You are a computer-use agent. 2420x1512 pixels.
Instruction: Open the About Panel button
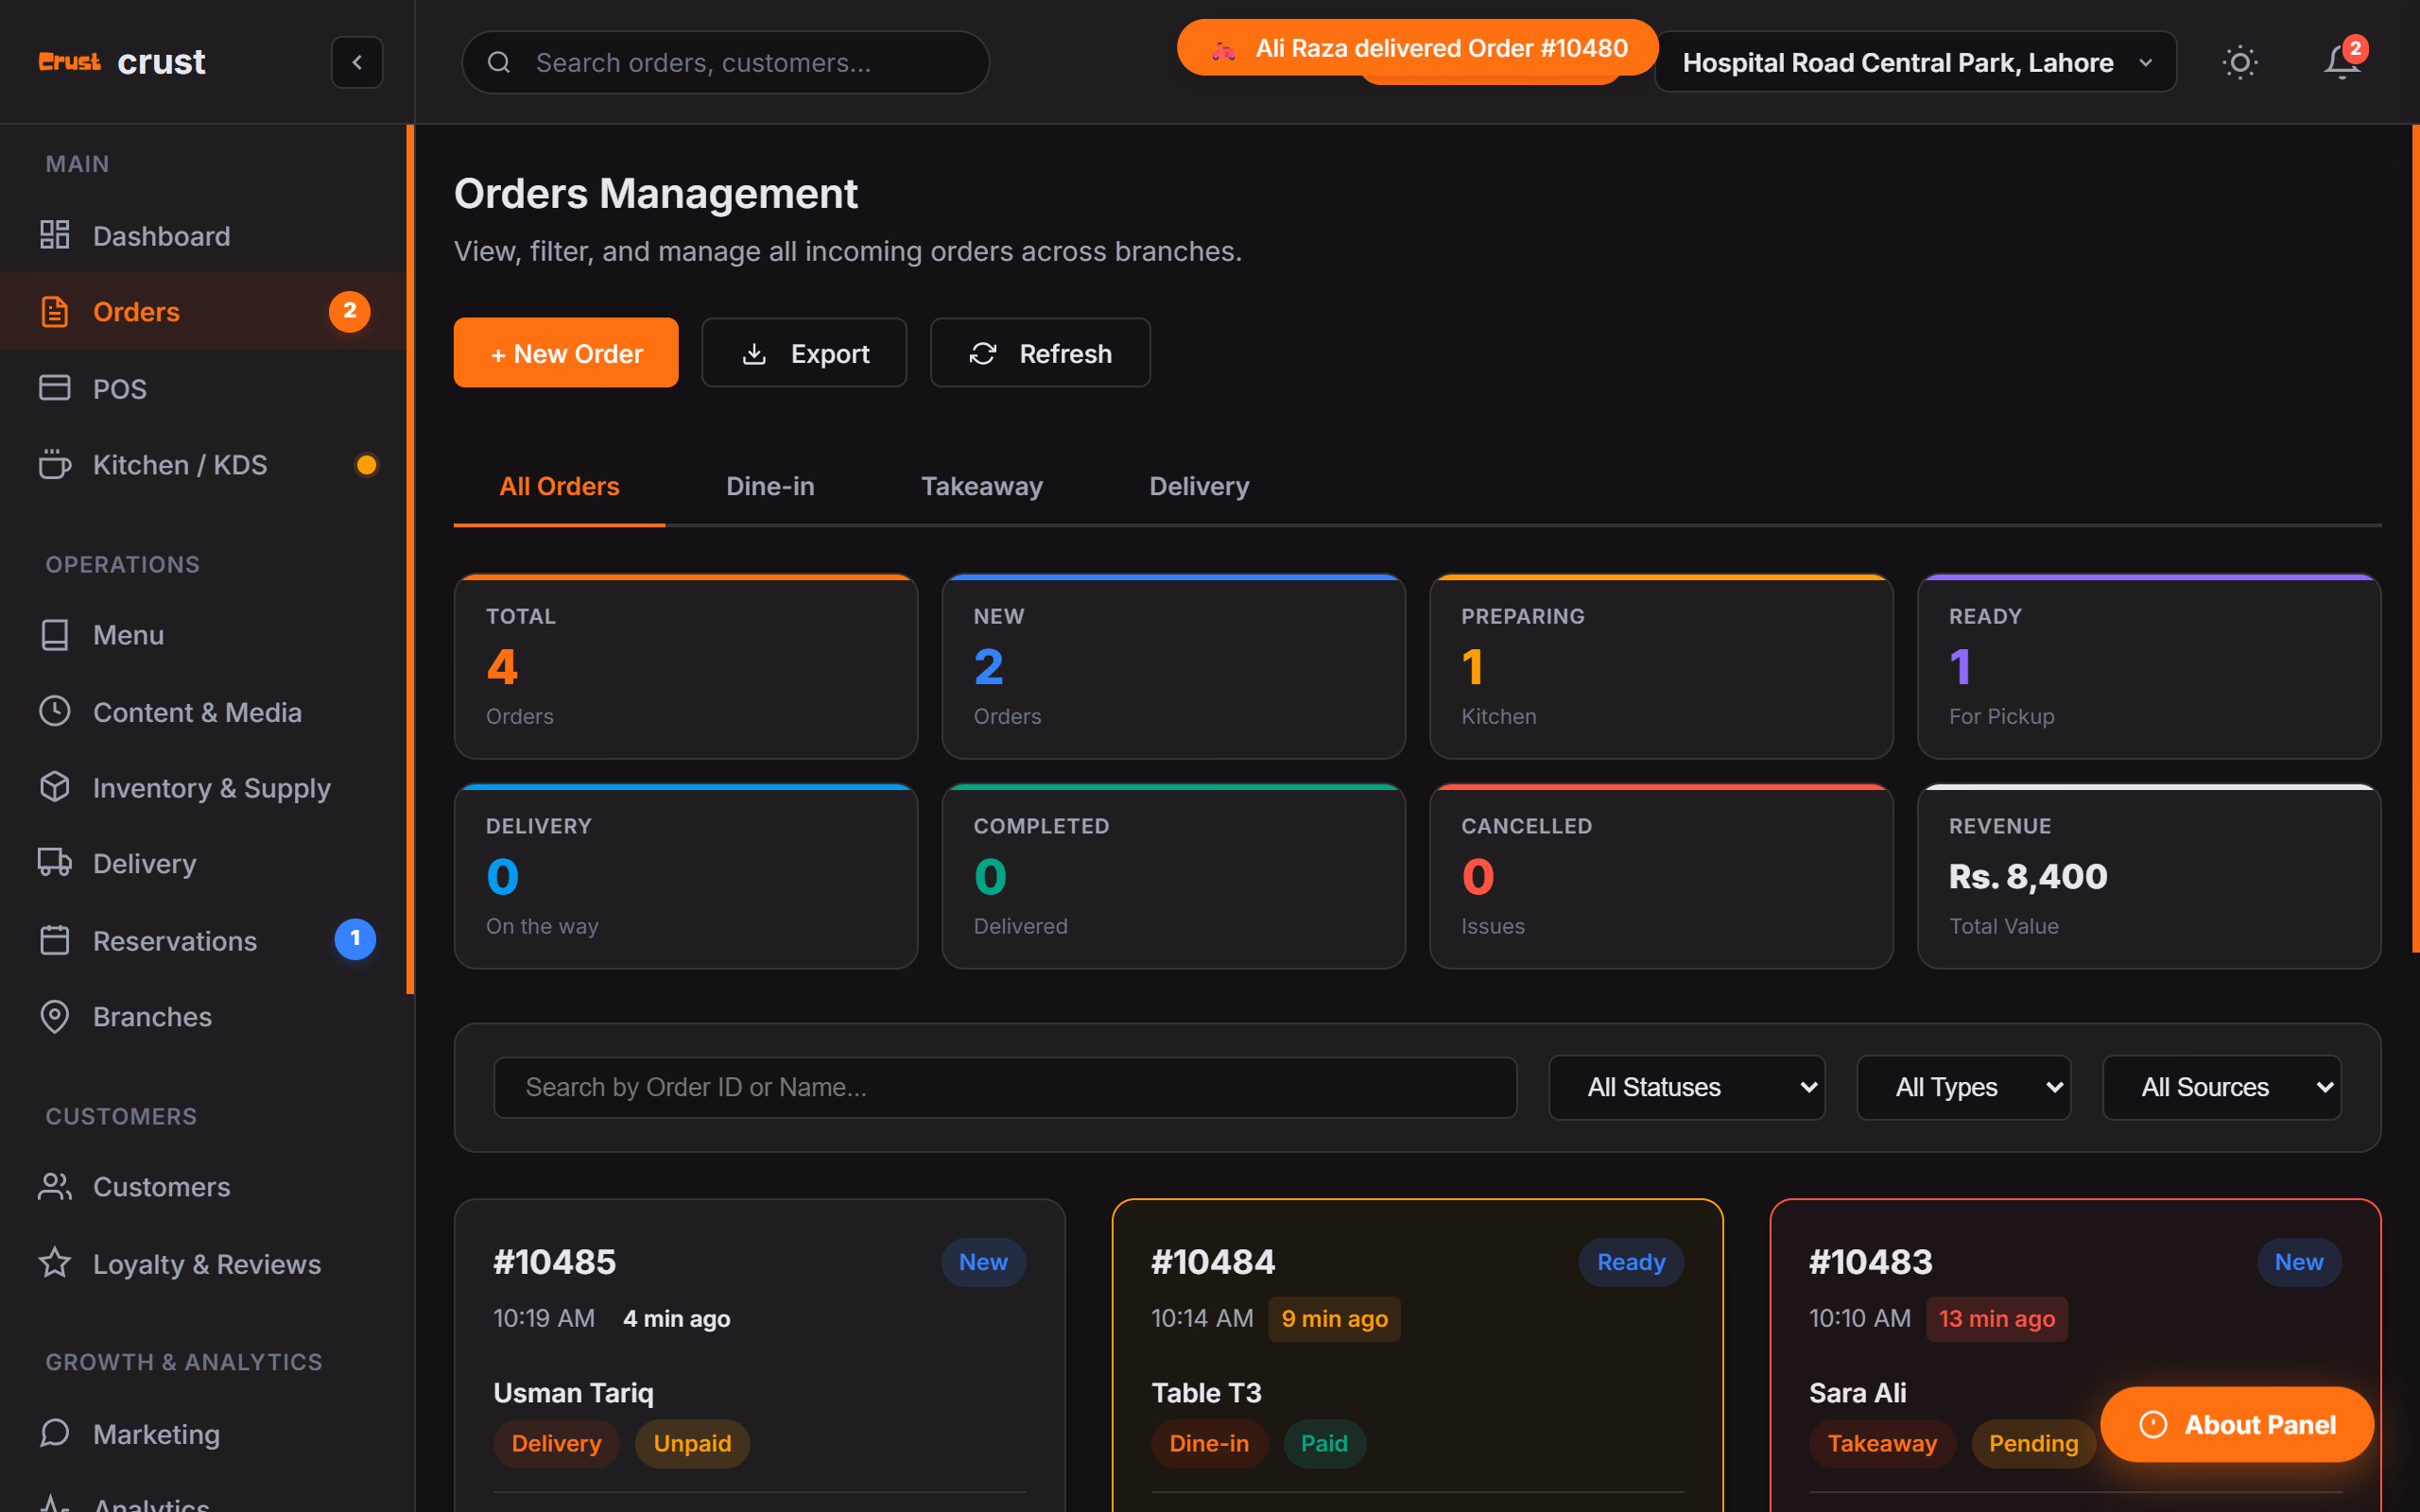[x=2237, y=1424]
